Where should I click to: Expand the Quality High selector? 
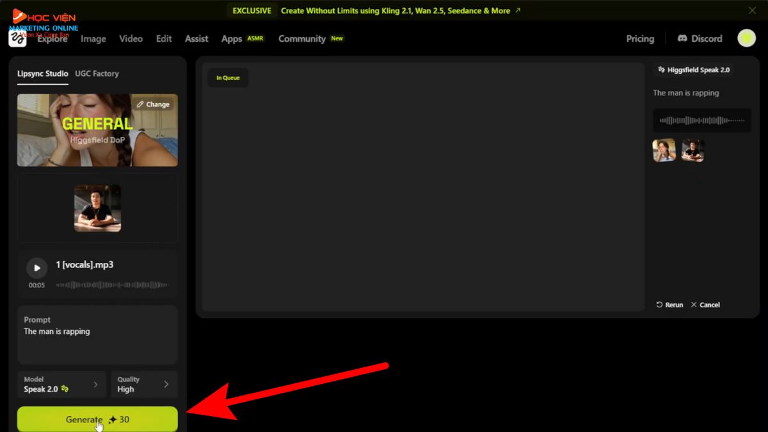[143, 385]
